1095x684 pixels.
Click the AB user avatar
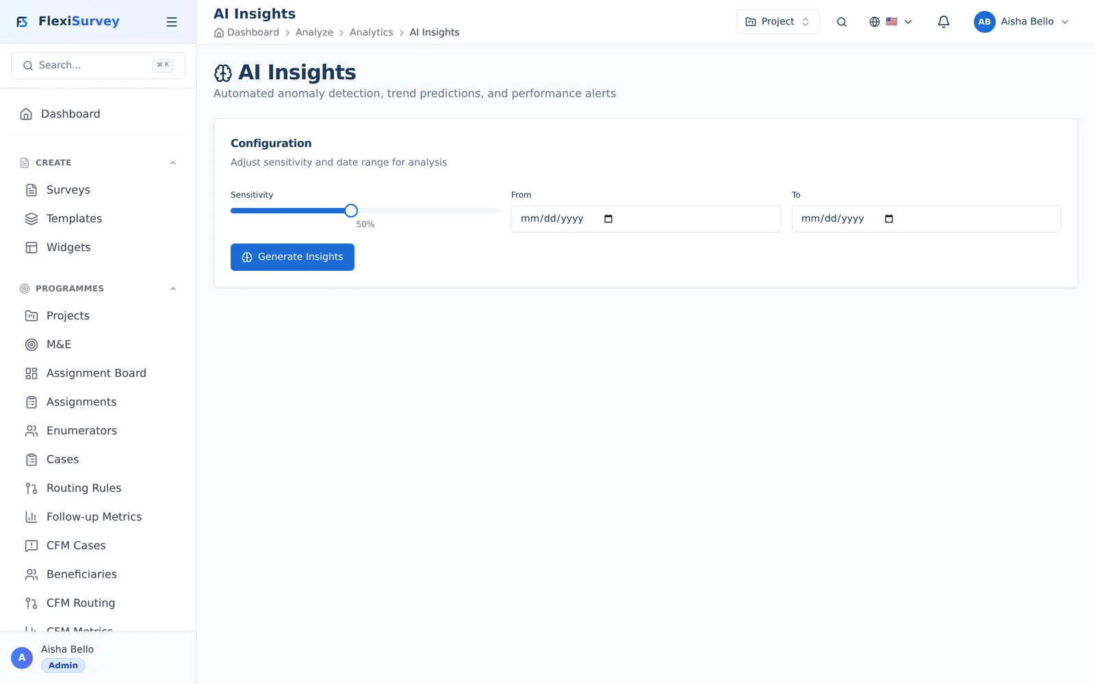pyautogui.click(x=984, y=22)
